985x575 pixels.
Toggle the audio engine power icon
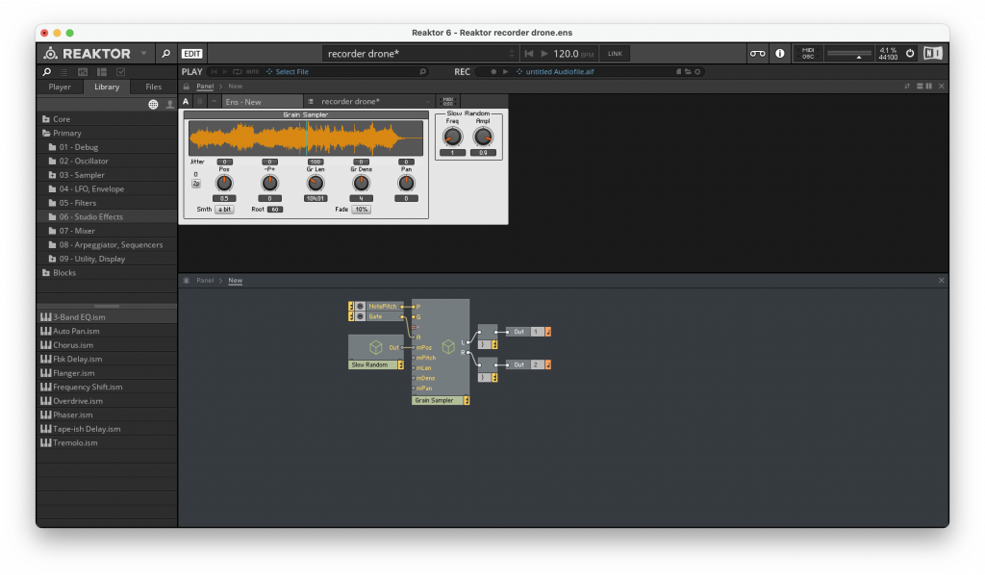(x=910, y=53)
